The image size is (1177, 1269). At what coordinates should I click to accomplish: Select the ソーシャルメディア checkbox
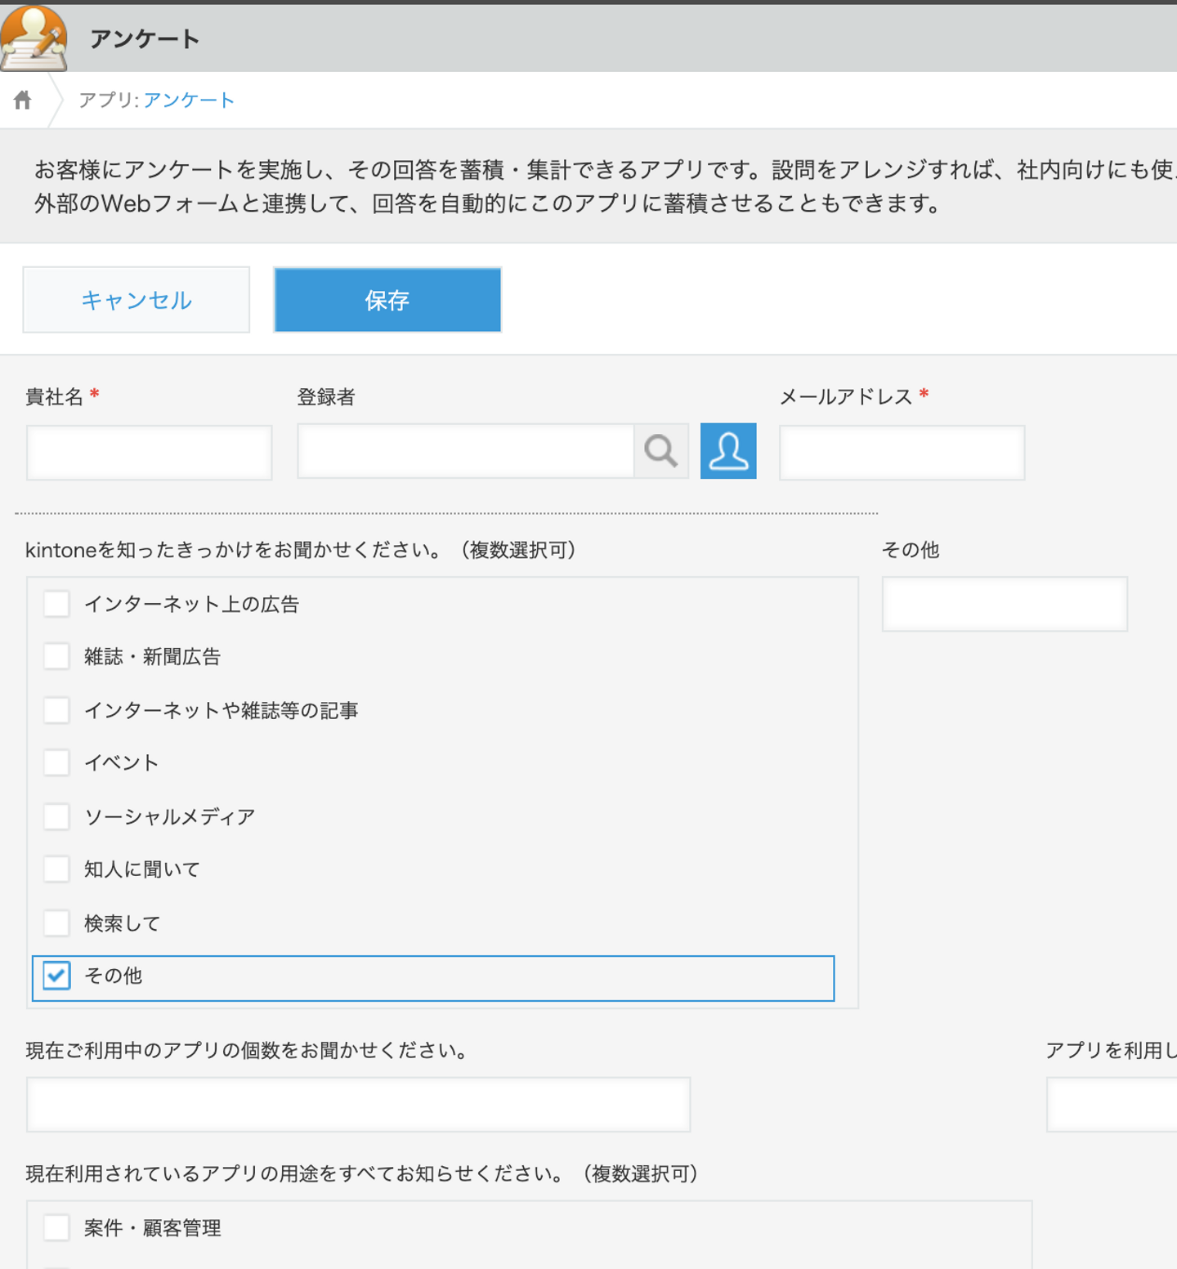[56, 816]
